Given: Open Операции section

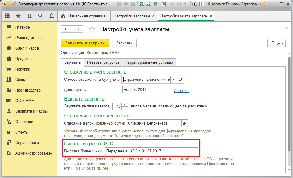Looking at the screenshot, I should [29, 122].
